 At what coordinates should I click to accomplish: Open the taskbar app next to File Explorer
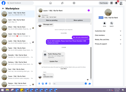[x=12, y=90]
